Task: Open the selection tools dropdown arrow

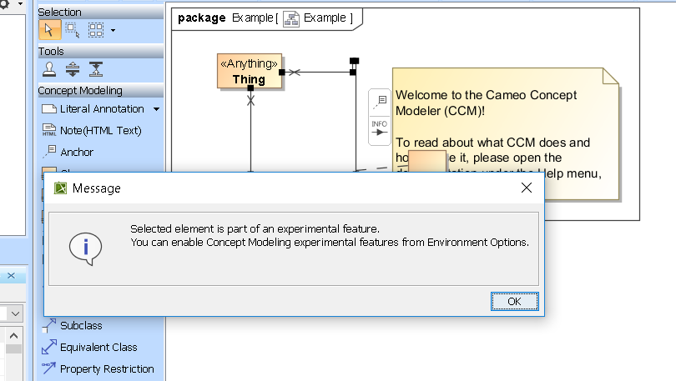Action: pos(113,31)
